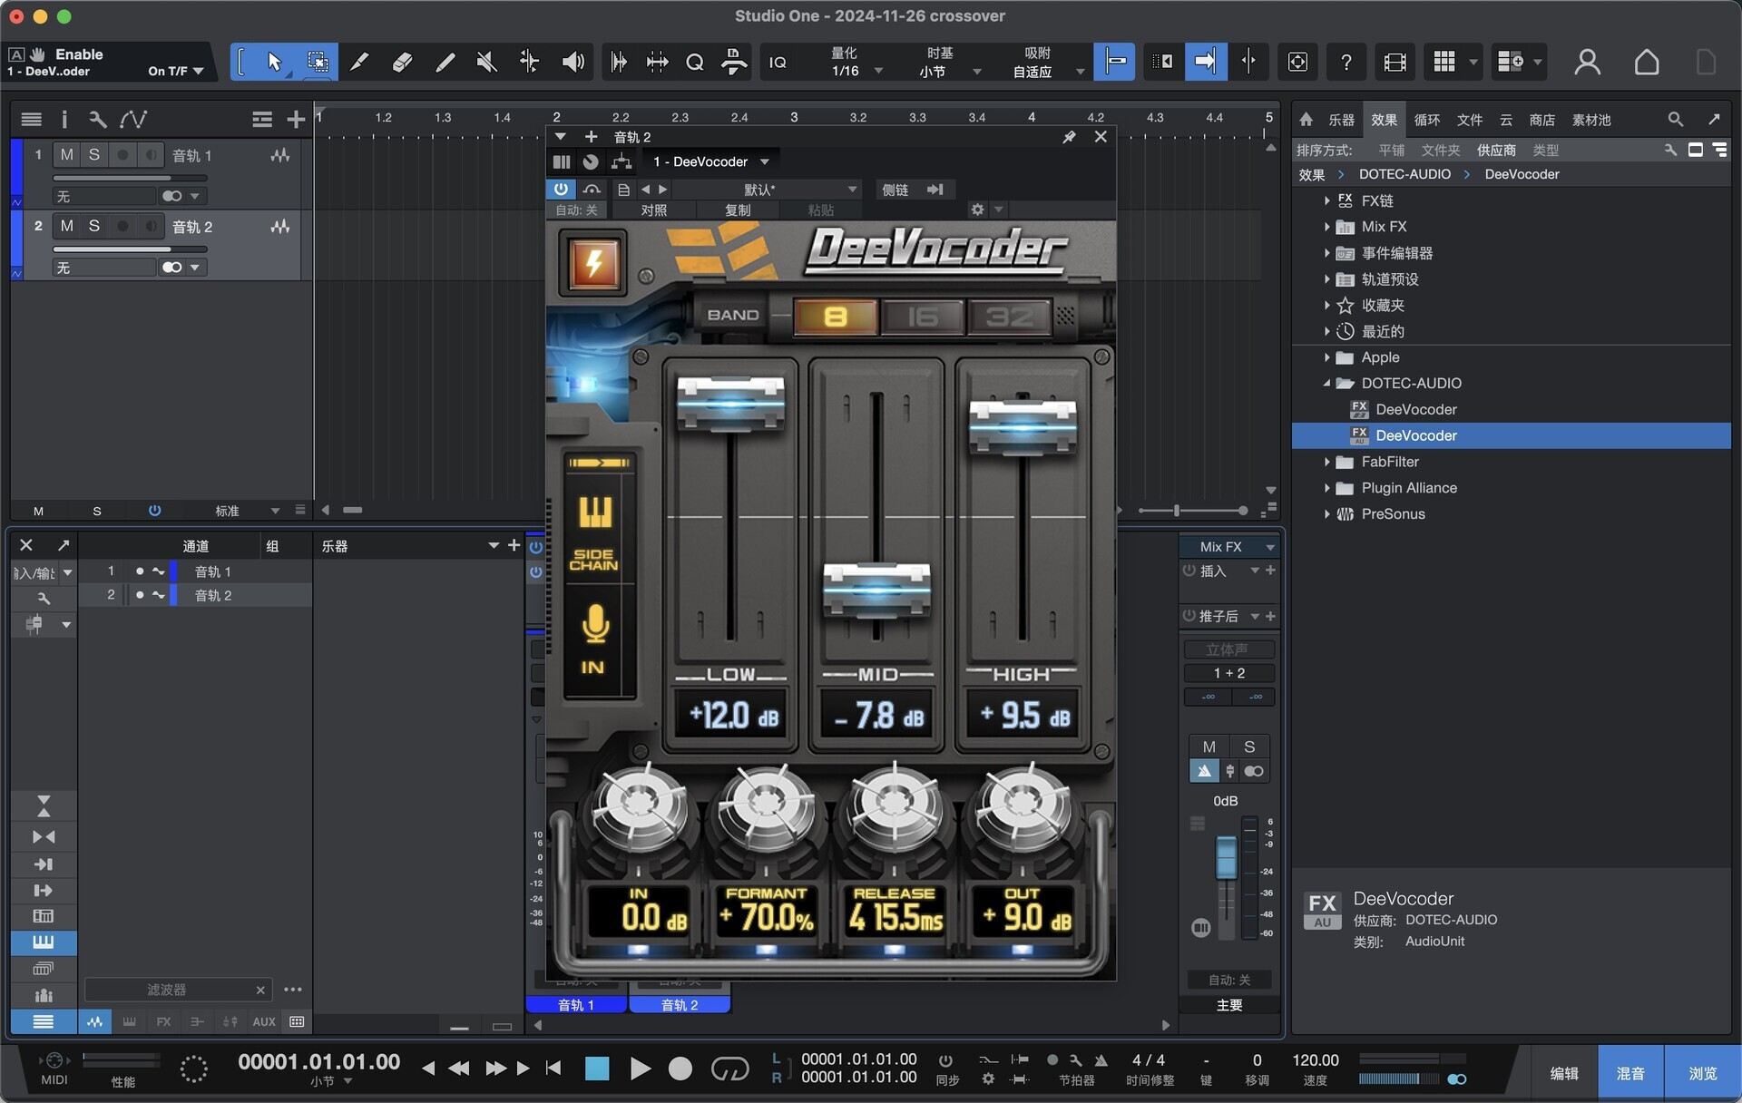Select the 16 band option
Viewport: 1742px width, 1103px height.
(922, 316)
